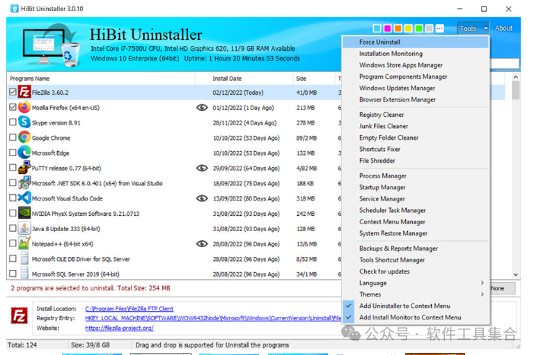The image size is (534, 355).
Task: Select the magenta theme color swatch
Action: (388, 29)
